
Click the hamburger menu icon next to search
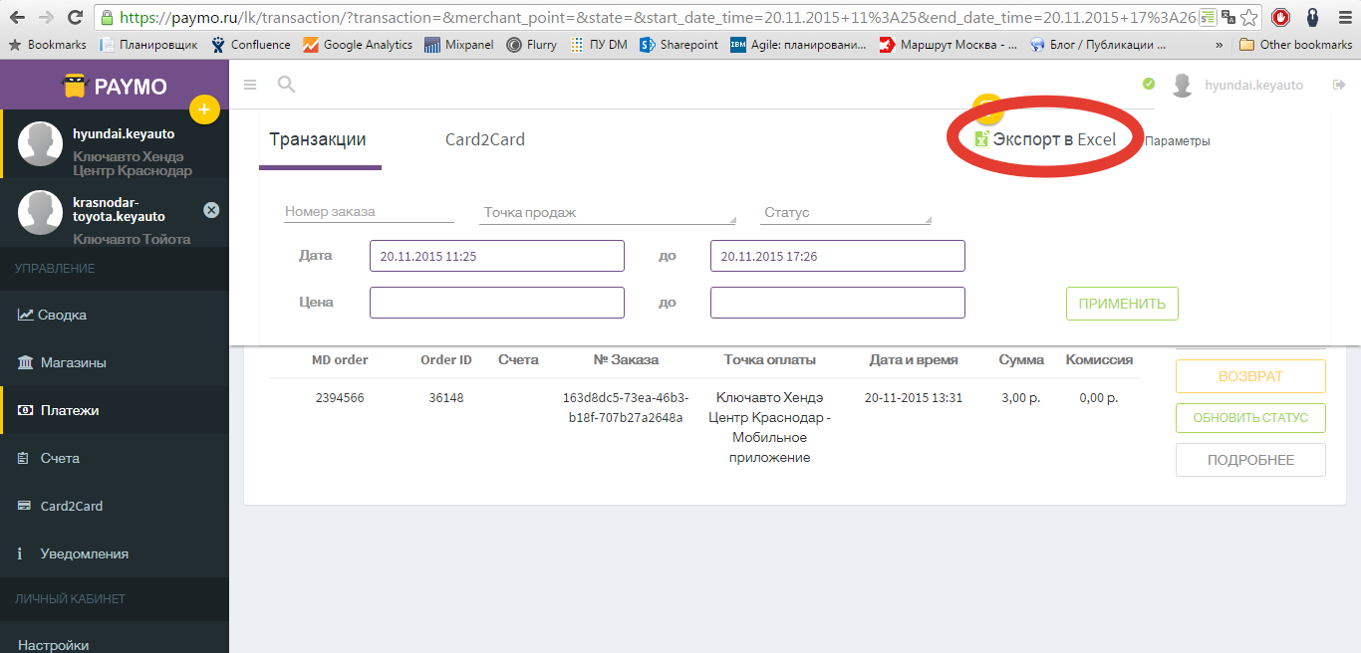[250, 86]
